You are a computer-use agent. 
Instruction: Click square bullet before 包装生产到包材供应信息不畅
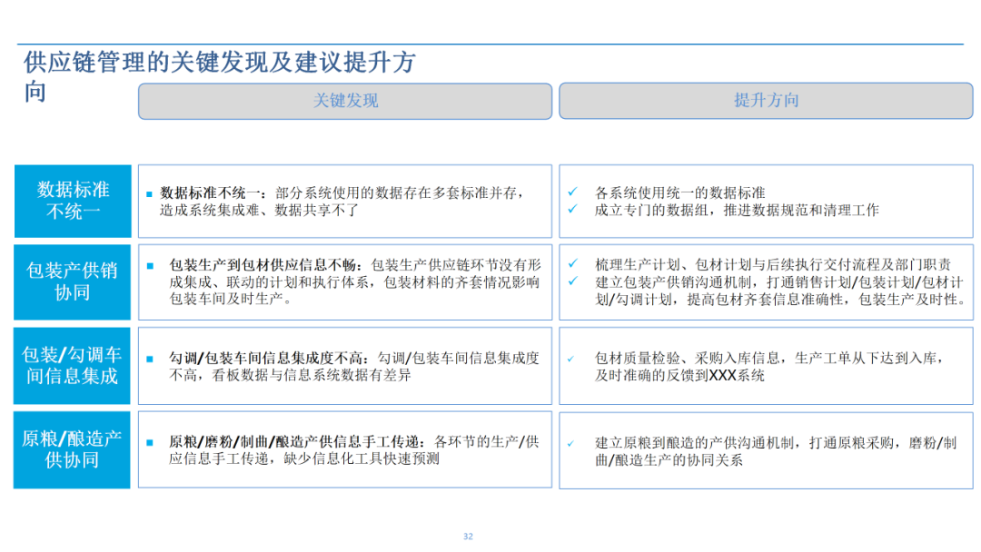pos(150,266)
